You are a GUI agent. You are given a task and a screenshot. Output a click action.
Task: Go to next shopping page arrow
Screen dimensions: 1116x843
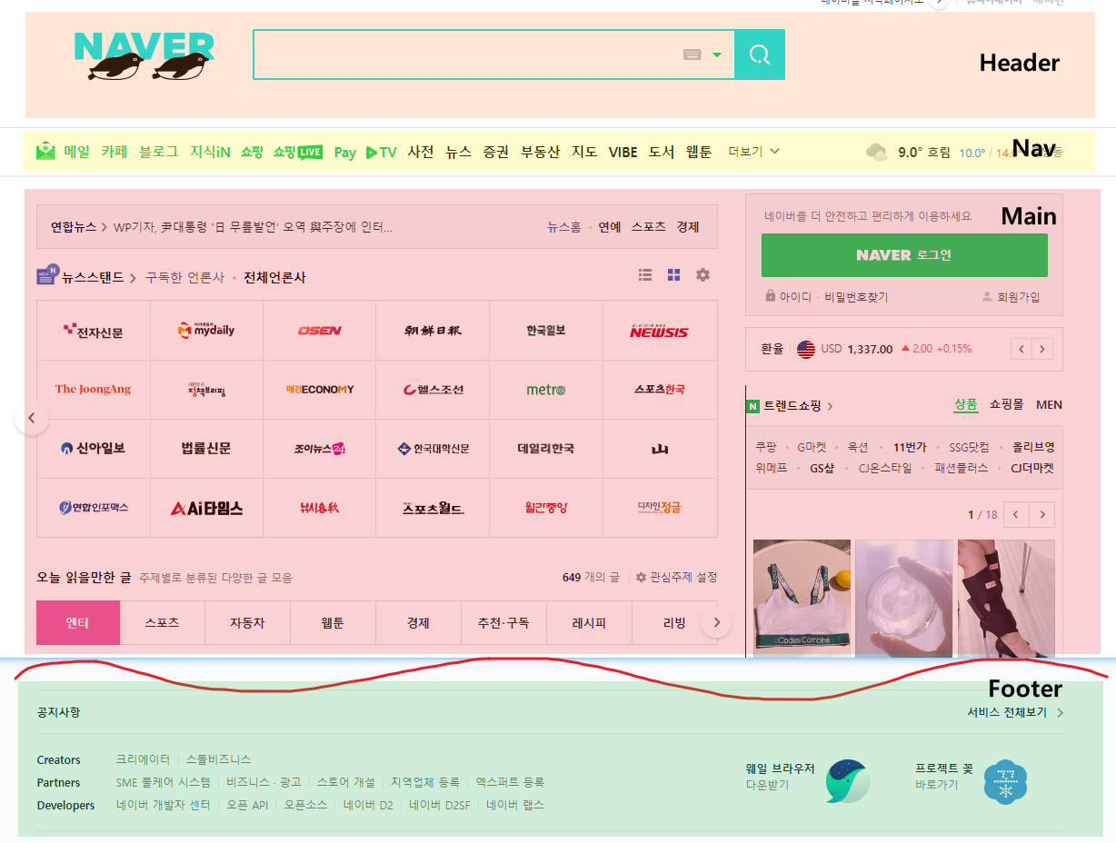[x=1042, y=514]
